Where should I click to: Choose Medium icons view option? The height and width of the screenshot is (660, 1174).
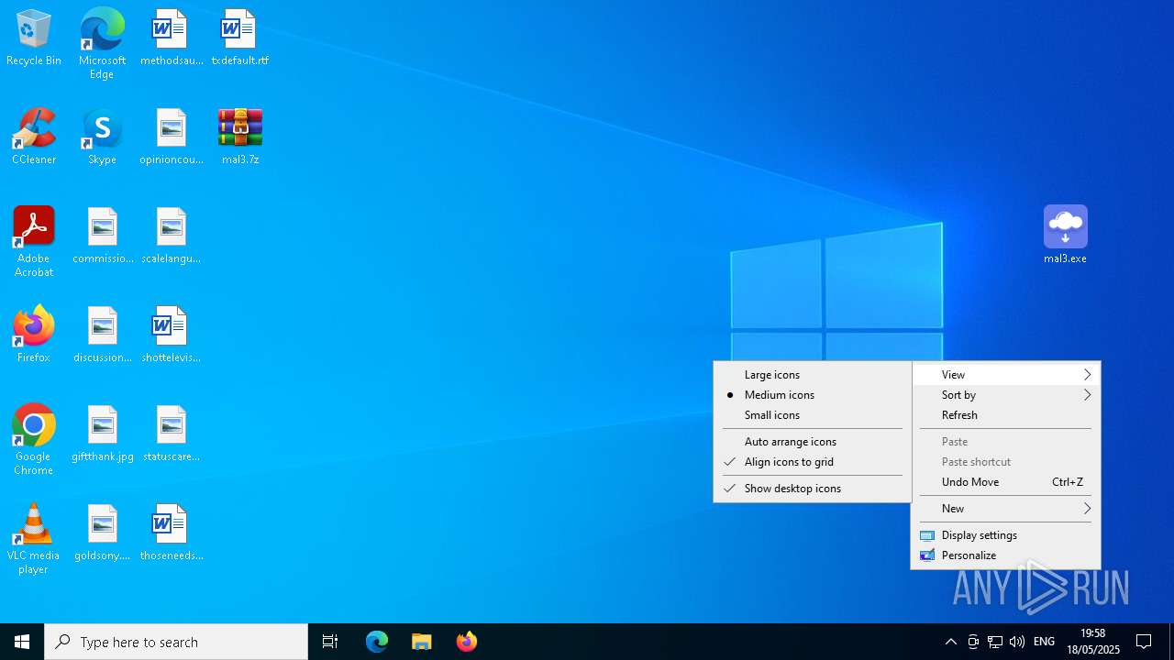(x=812, y=395)
